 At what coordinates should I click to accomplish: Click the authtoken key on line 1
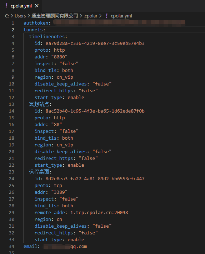point(36,23)
